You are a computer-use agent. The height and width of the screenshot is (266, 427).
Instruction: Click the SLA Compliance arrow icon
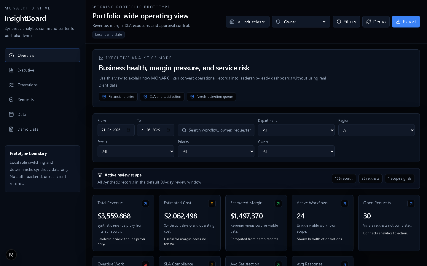(212, 264)
